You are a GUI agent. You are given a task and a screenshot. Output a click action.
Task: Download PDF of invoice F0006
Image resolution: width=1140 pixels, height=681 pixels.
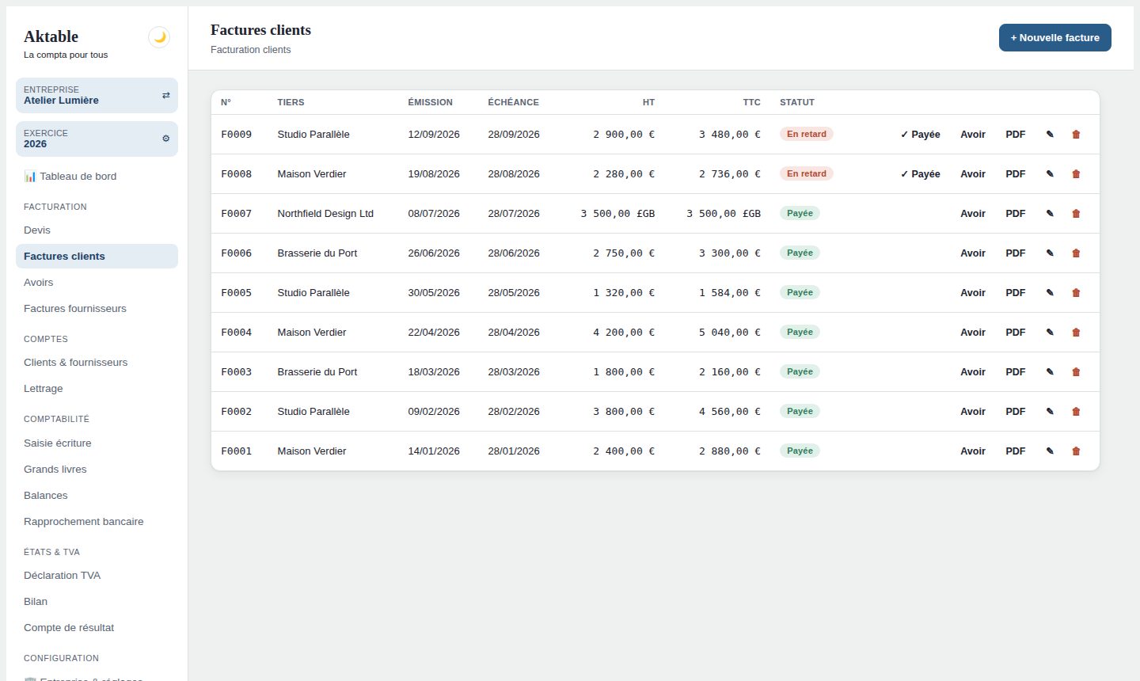coord(1016,253)
